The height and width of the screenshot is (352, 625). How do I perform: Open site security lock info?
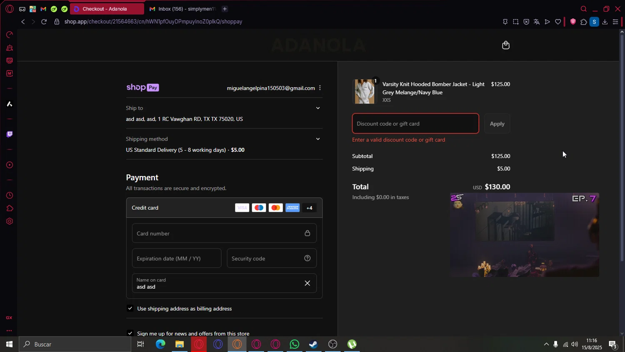pyautogui.click(x=57, y=22)
